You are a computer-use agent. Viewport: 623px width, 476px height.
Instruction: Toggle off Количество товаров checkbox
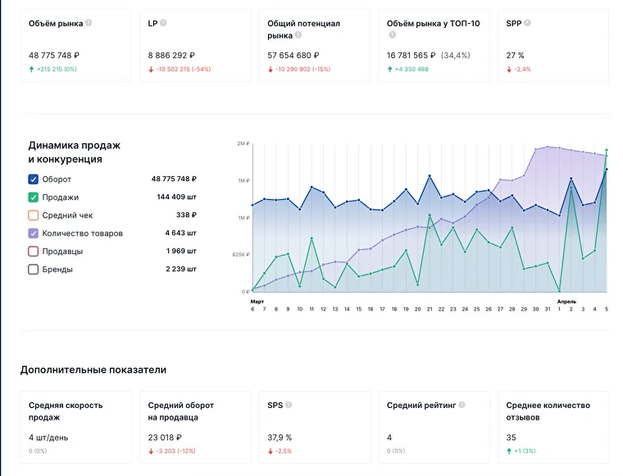coord(34,233)
